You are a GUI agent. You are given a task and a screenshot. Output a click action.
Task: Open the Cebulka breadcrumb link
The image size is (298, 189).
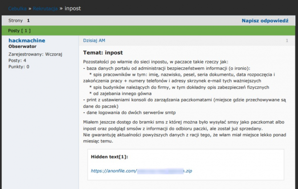(17, 8)
